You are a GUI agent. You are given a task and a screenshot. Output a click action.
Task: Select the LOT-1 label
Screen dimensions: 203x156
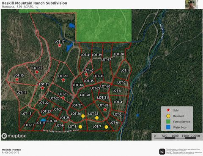tap(125, 71)
